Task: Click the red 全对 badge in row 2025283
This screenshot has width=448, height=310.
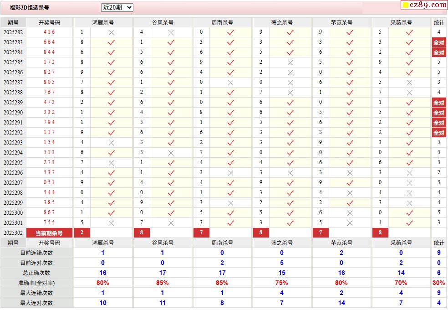Action: pos(438,42)
